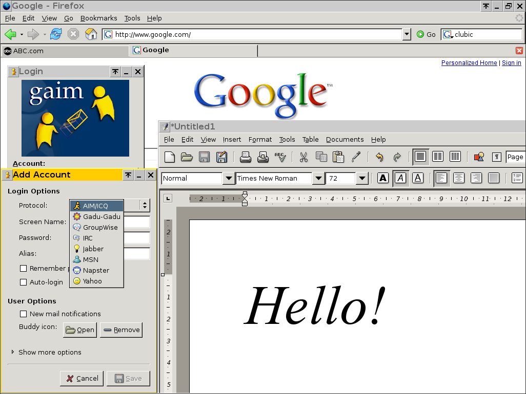Screen dimensions: 526x394
Task: Go to the Firefox Home page icon
Action: click(x=91, y=34)
